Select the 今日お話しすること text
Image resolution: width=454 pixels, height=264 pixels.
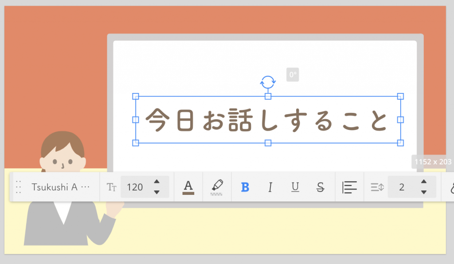coord(267,120)
